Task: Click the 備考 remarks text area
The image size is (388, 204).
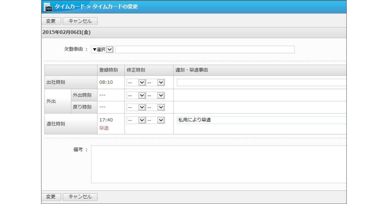Action: (219, 164)
